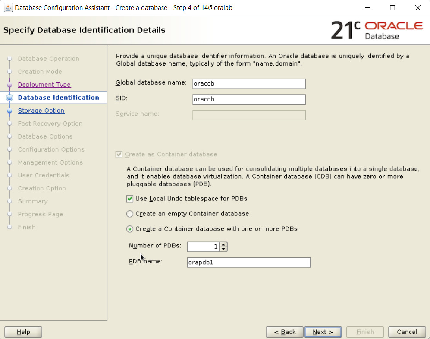Decrease Number of PDBs with down arrow

point(223,249)
